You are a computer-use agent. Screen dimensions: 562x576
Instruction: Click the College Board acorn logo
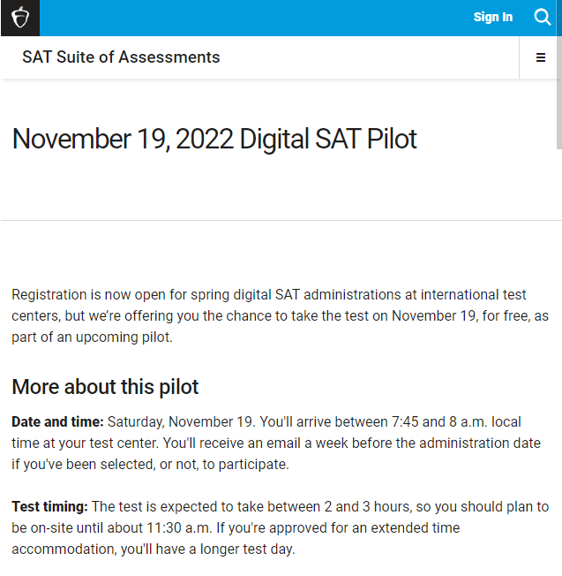click(19, 18)
